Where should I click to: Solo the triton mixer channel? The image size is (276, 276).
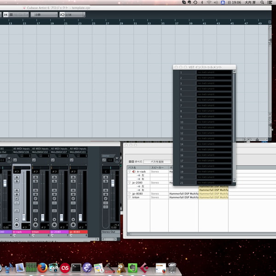(x=35, y=181)
